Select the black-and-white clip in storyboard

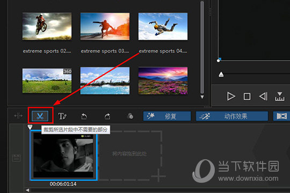63,155
